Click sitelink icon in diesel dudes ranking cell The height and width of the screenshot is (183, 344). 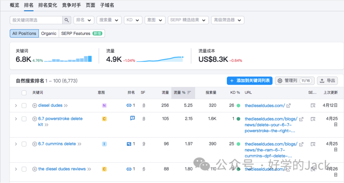pos(129,105)
